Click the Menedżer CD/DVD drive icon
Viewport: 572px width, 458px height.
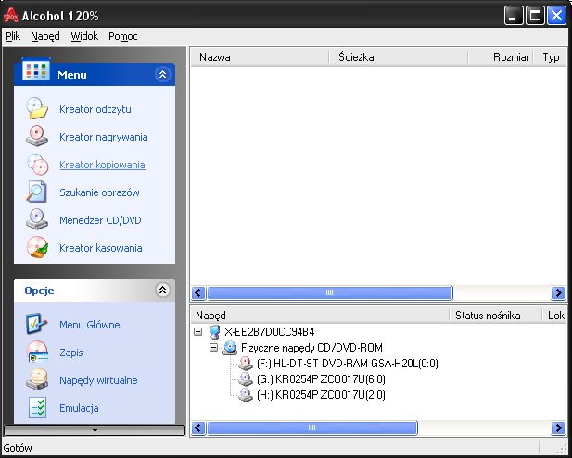37,219
